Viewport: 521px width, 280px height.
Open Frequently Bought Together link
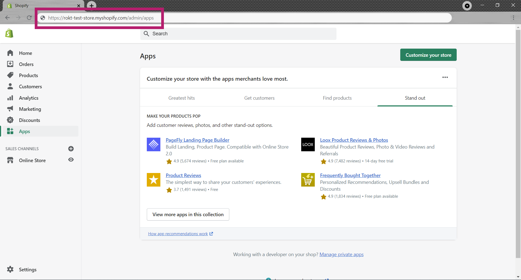click(x=350, y=175)
